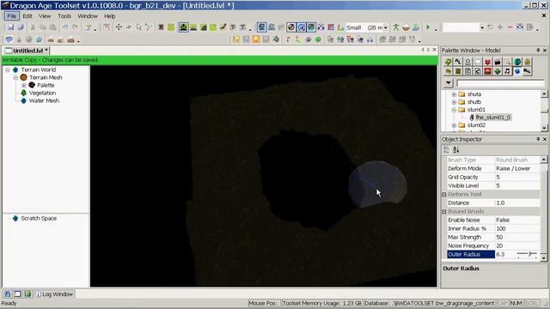Click the Save All icon in toolbar
The image size is (550, 309).
[21, 27]
